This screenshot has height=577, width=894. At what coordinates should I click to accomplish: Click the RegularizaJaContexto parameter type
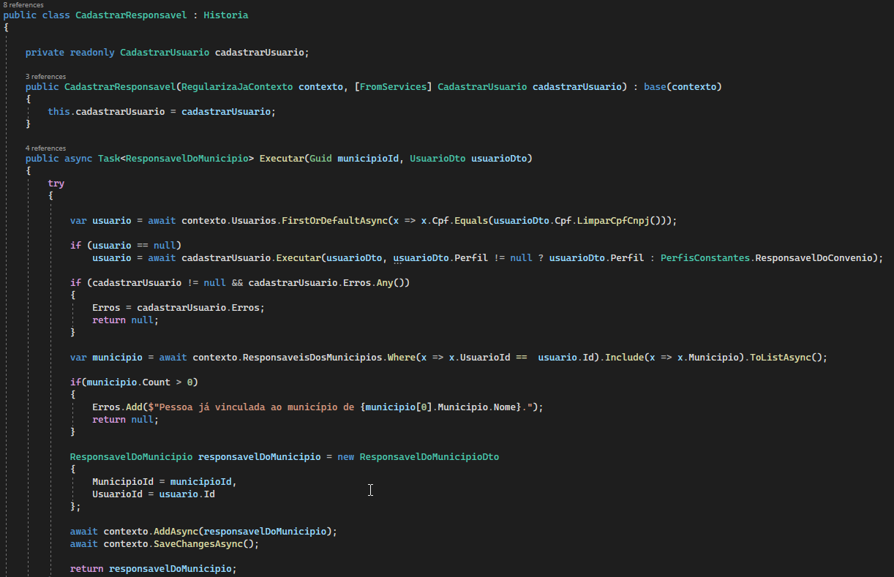pyautogui.click(x=237, y=87)
